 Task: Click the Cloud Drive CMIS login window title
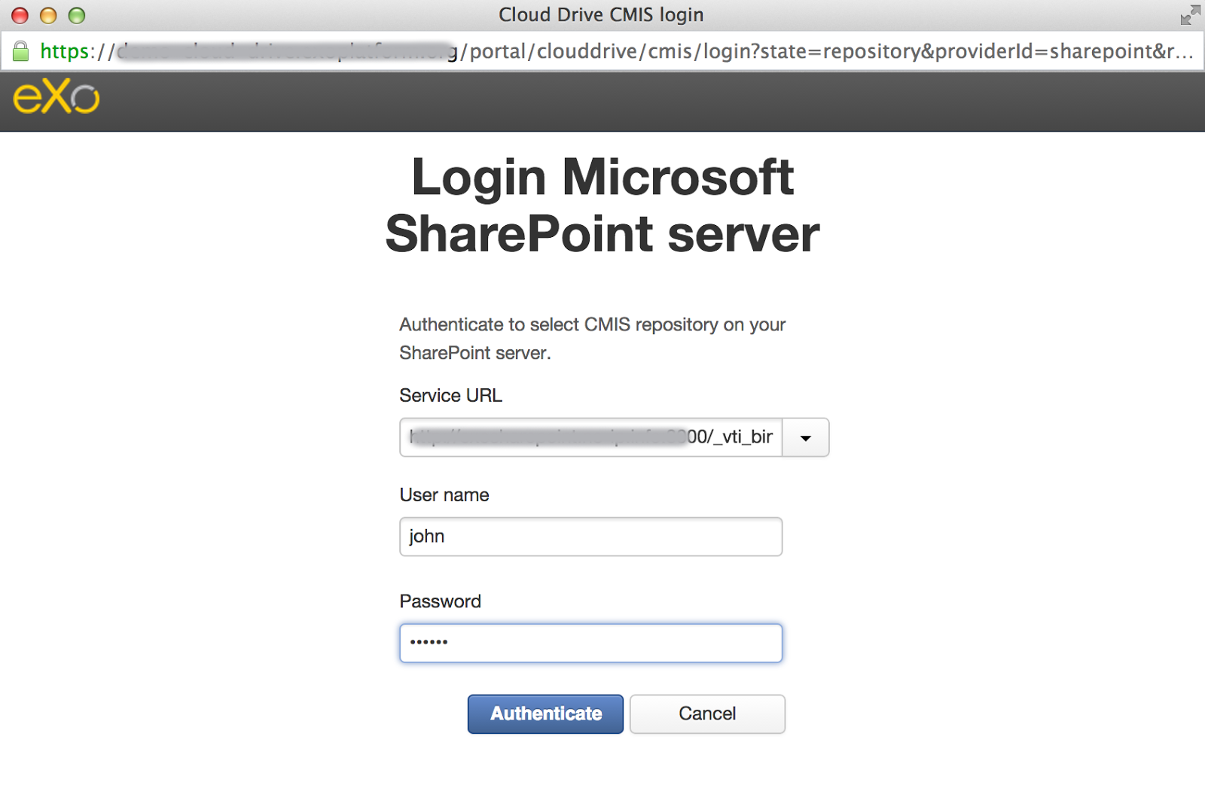(601, 14)
